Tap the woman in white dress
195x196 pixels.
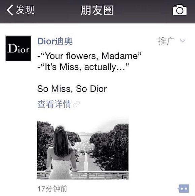(62, 152)
